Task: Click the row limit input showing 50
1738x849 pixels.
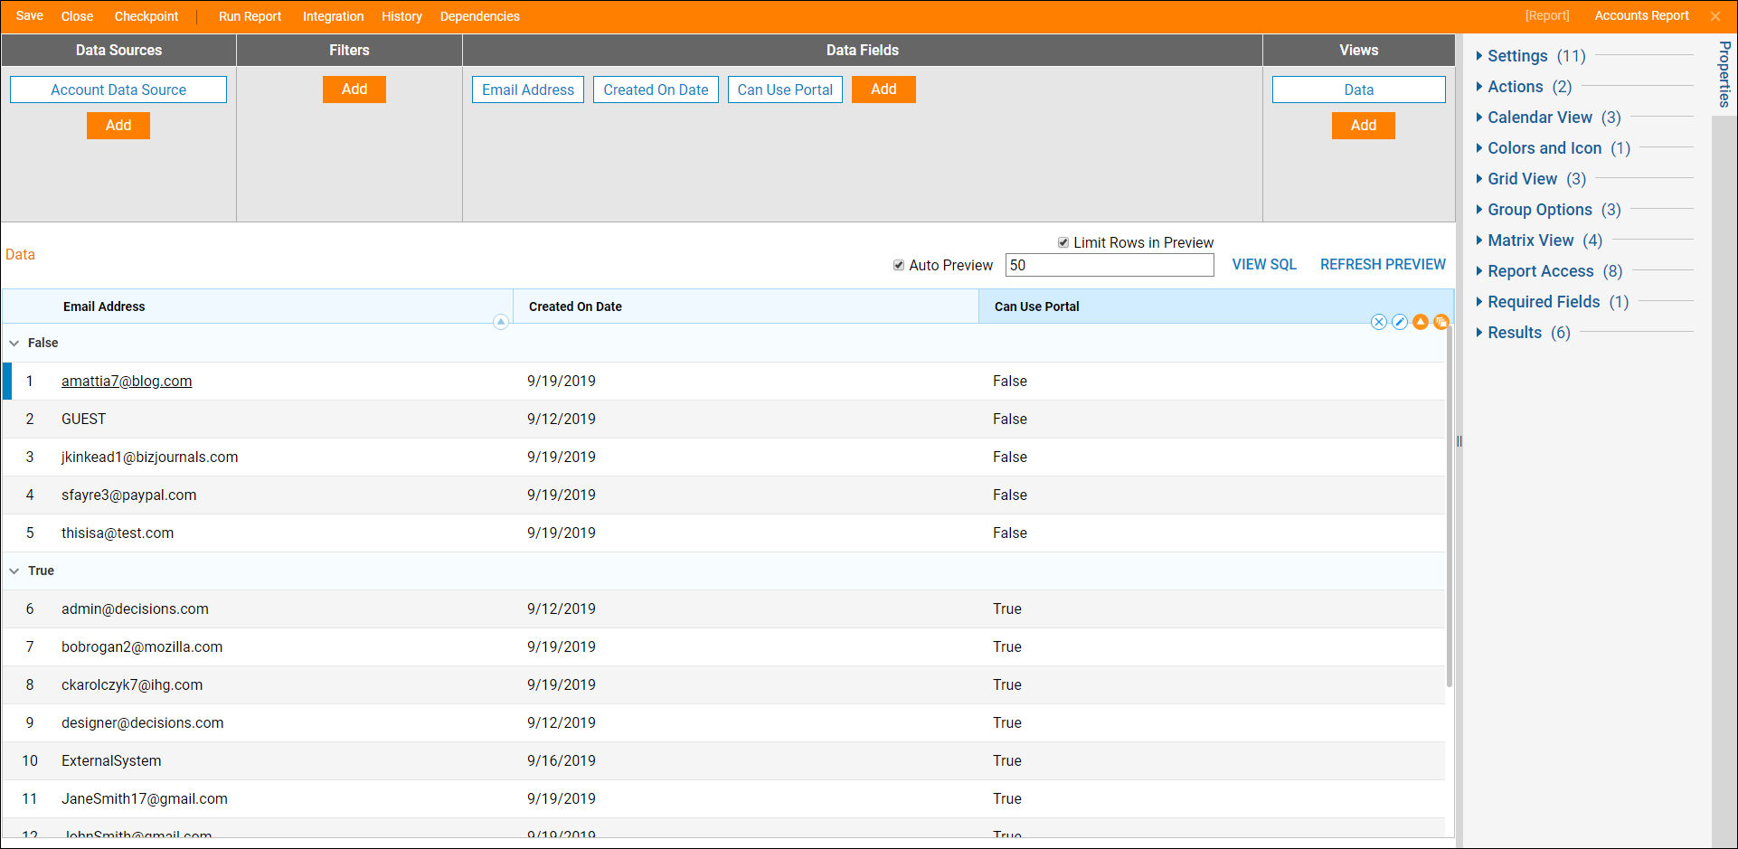Action: coord(1110,265)
